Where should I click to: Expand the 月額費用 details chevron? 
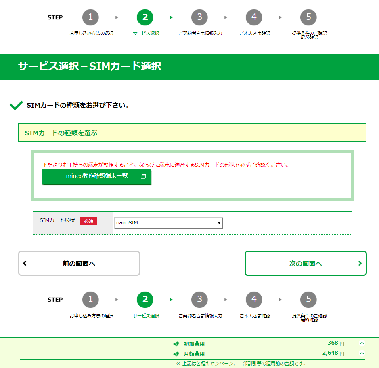point(362,353)
